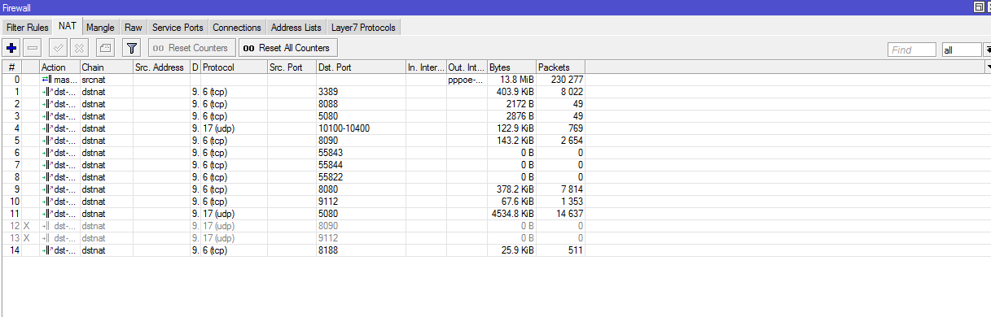Add a new NAT rule with plus icon

click(11, 48)
